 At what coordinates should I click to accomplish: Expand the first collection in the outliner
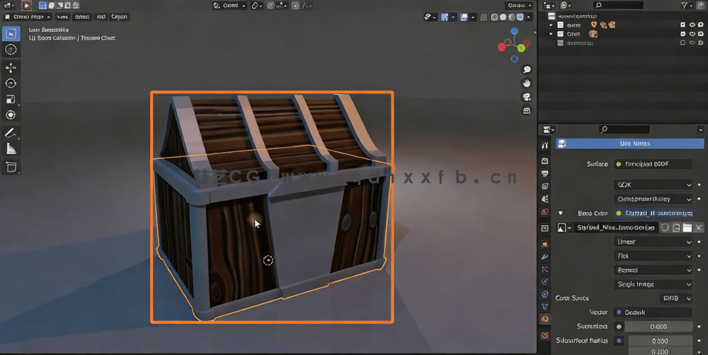pyautogui.click(x=551, y=25)
